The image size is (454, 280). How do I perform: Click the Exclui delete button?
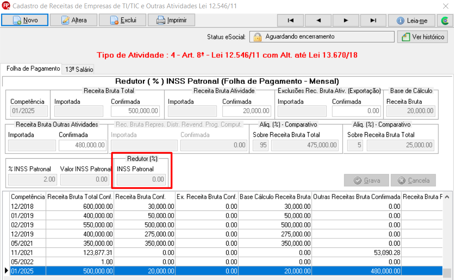[123, 20]
